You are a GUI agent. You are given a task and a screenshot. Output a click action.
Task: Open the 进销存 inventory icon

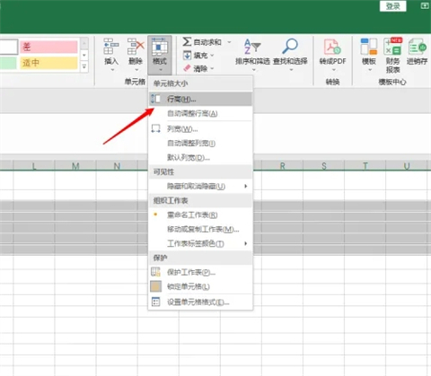(418, 47)
